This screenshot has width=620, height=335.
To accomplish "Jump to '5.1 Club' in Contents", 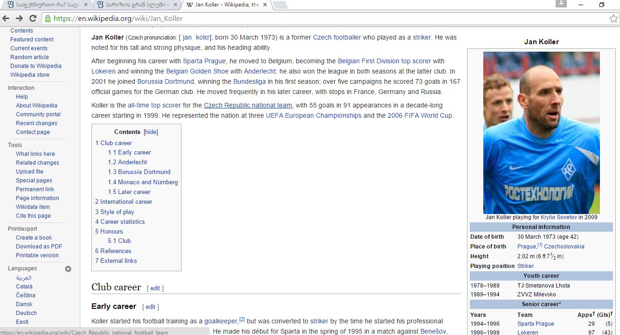I will (119, 241).
